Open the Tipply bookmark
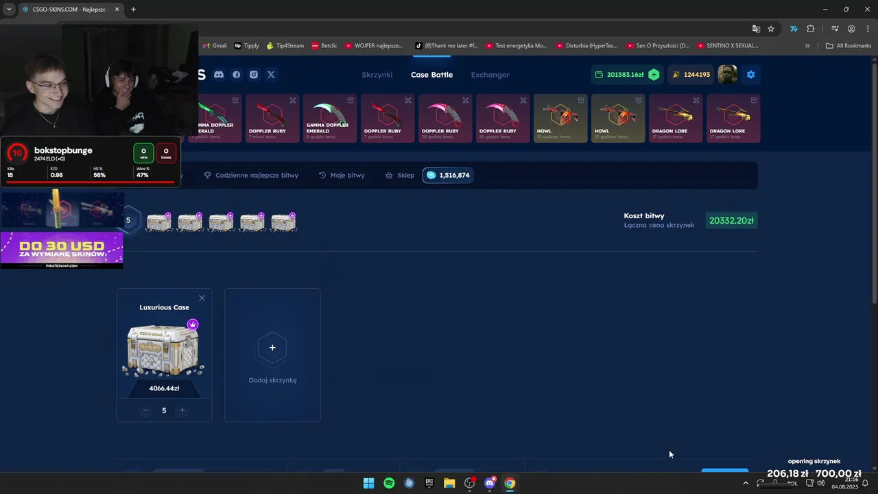The width and height of the screenshot is (878, 494). point(247,46)
